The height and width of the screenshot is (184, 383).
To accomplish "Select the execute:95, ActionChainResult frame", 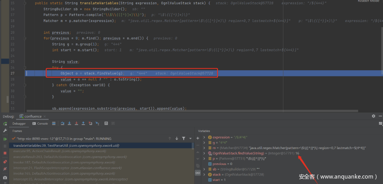I will click(47, 151).
